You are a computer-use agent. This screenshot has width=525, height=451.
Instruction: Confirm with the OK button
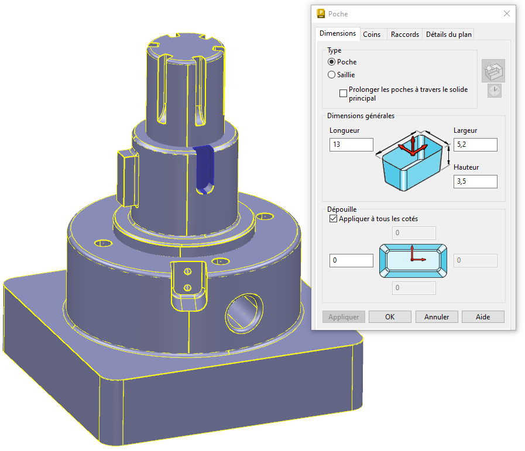pos(390,317)
